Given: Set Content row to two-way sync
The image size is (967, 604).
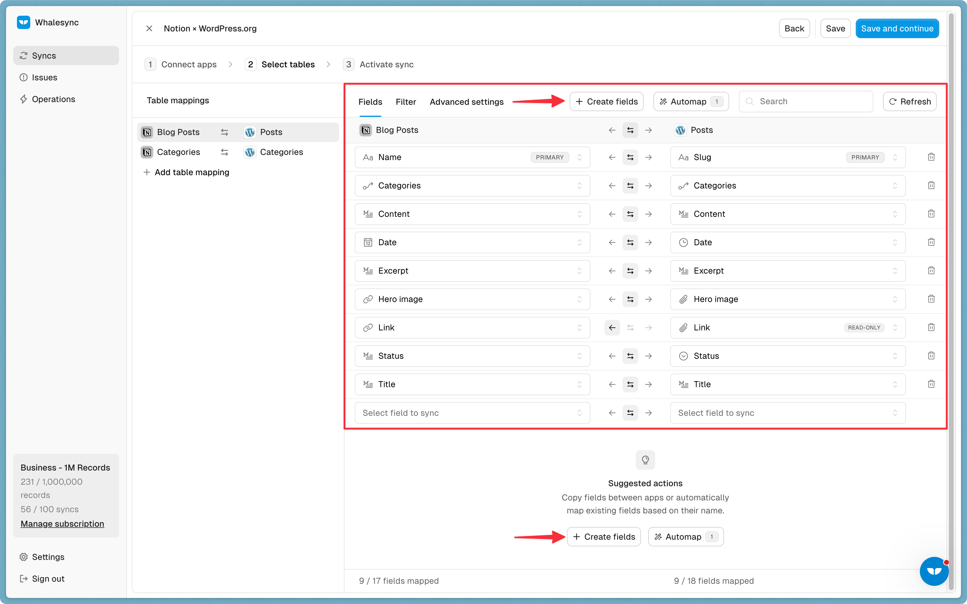Looking at the screenshot, I should [x=630, y=214].
